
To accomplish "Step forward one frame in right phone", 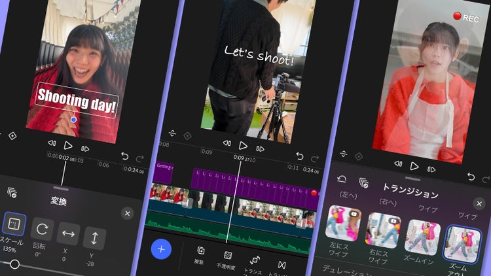I will [431, 169].
